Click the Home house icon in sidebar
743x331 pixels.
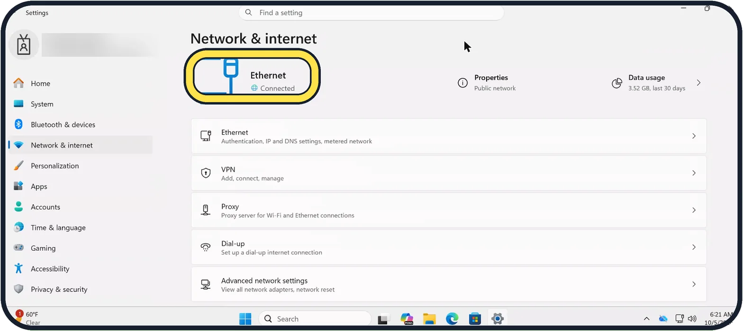click(x=18, y=83)
